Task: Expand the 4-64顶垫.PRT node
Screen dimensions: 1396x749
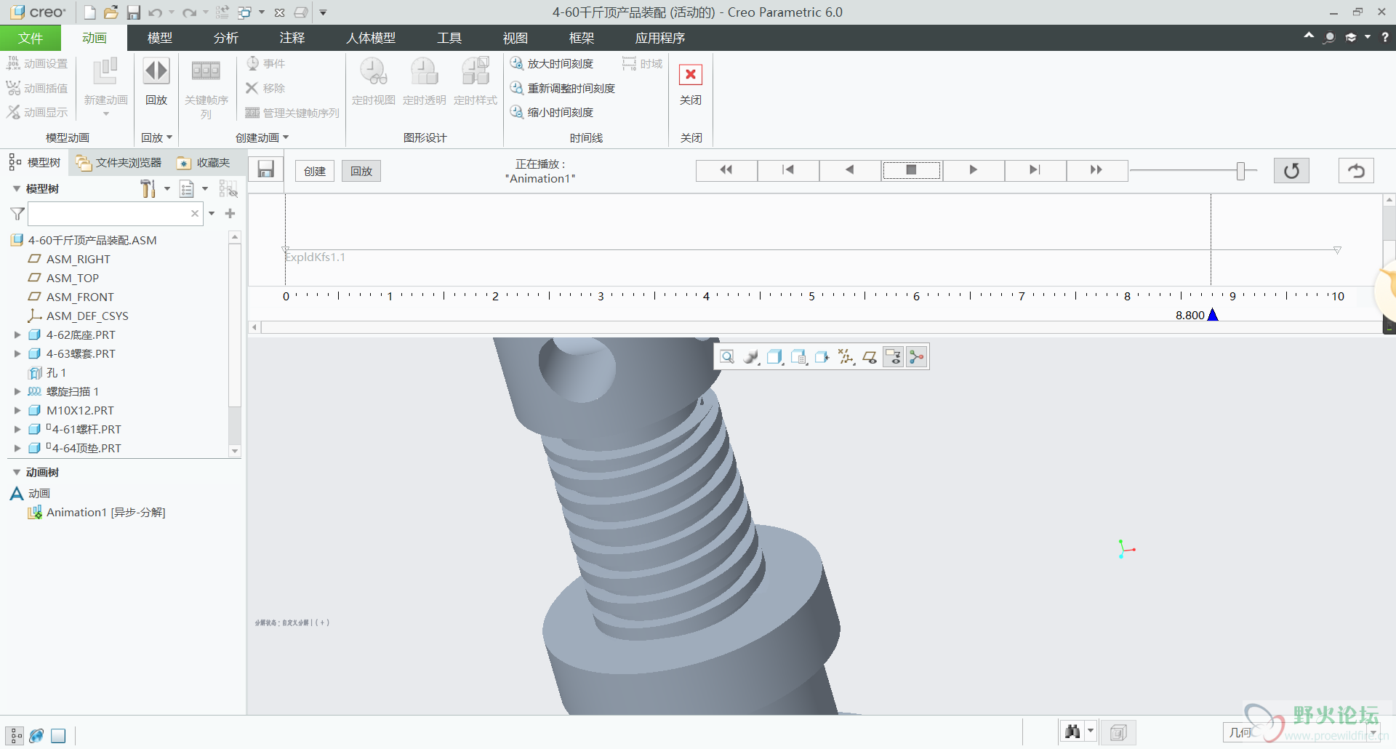Action: click(17, 448)
